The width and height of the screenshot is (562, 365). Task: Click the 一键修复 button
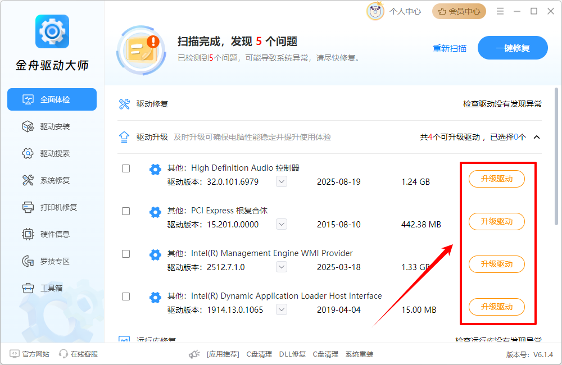point(513,48)
